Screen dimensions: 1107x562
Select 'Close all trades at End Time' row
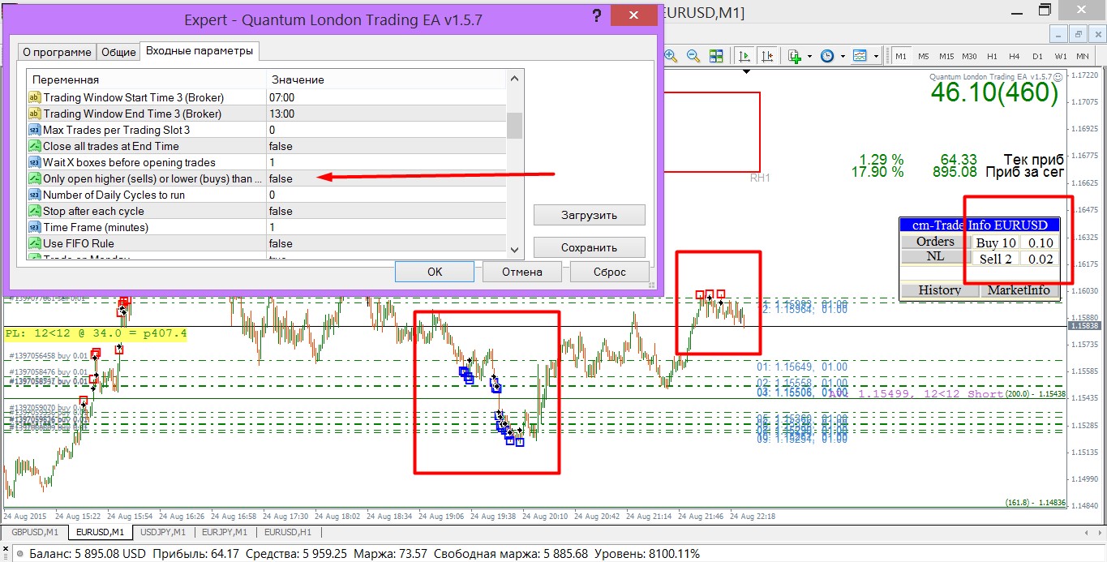pyautogui.click(x=267, y=146)
